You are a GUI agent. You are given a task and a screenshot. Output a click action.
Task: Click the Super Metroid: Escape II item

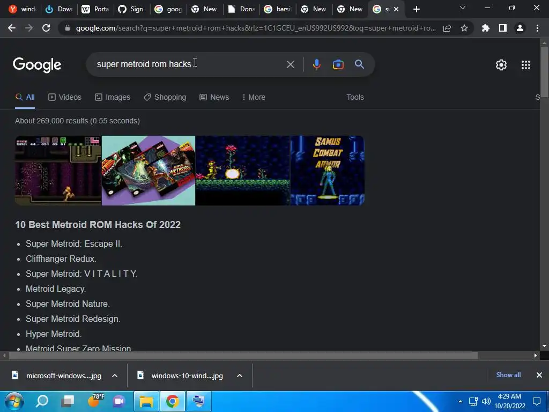[x=74, y=244]
